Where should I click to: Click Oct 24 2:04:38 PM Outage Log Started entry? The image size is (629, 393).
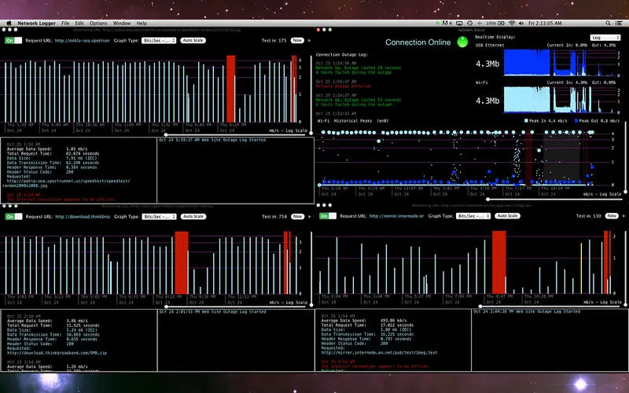tap(527, 311)
